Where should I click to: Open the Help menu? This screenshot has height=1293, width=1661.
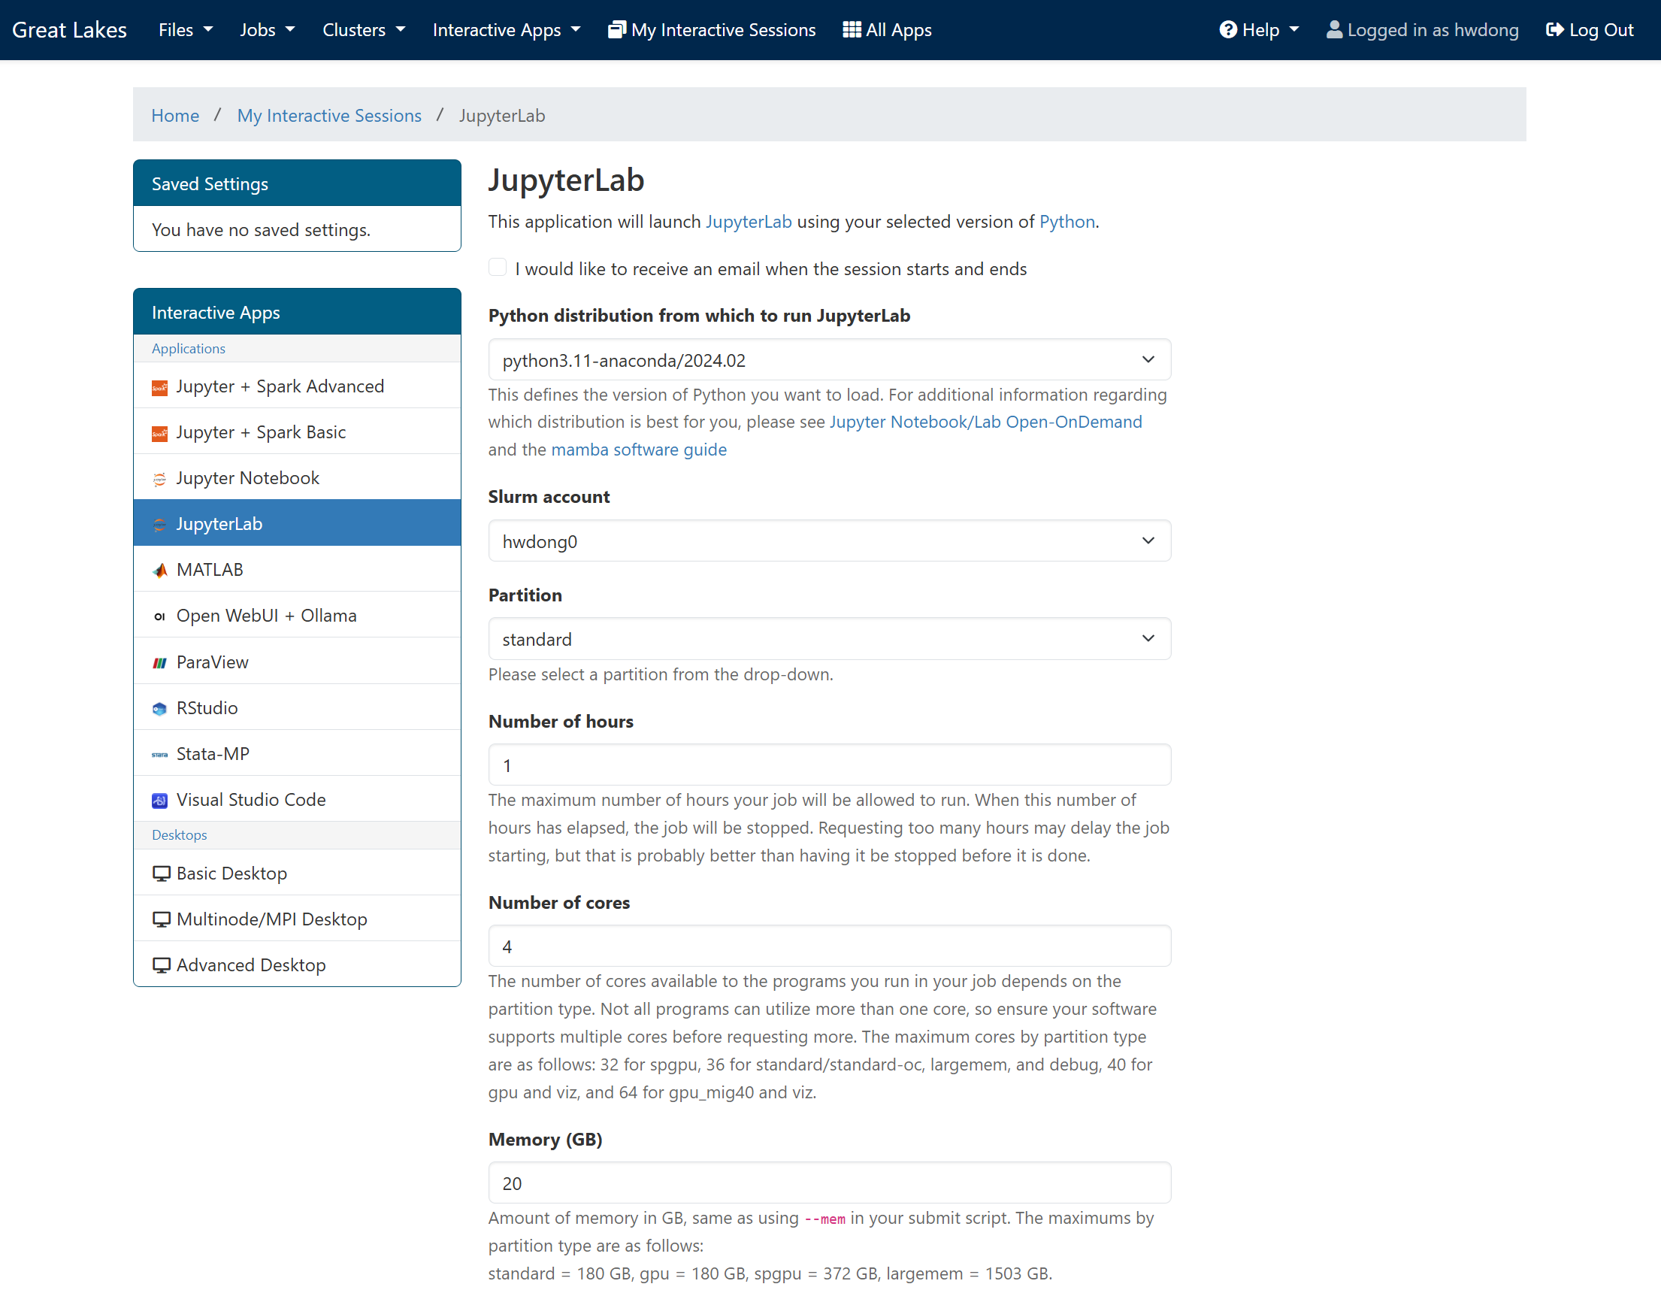pos(1259,29)
